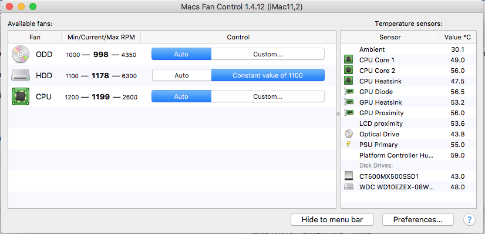
Task: Click the ODD current RPM value 998
Action: [101, 55]
